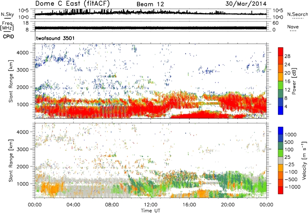Click the '2000' range label on the power plot
Screen dimensions: 308x213
[23, 87]
